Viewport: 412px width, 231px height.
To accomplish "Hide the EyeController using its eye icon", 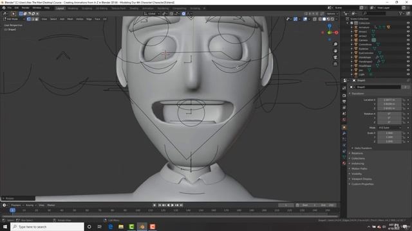I will 408,53.
